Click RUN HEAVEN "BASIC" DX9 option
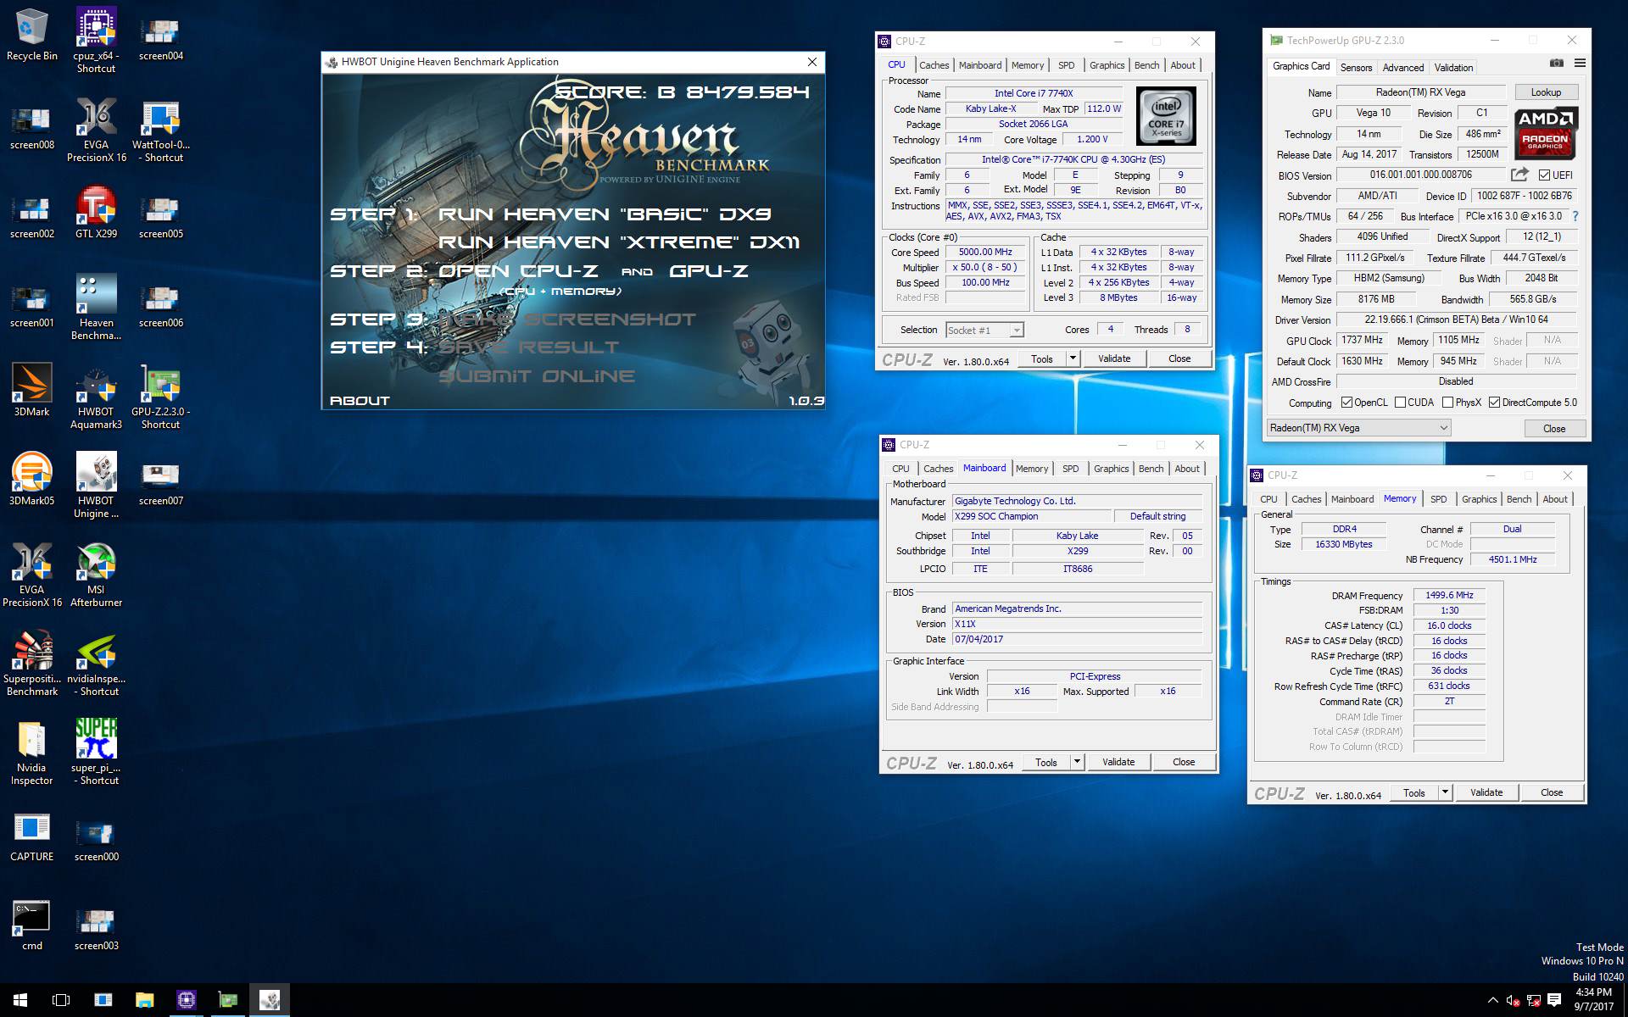The image size is (1628, 1017). click(x=605, y=214)
